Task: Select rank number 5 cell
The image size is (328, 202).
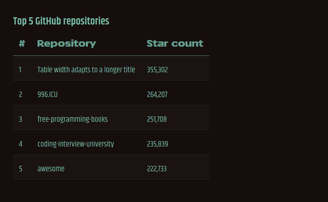Action: click(x=20, y=169)
